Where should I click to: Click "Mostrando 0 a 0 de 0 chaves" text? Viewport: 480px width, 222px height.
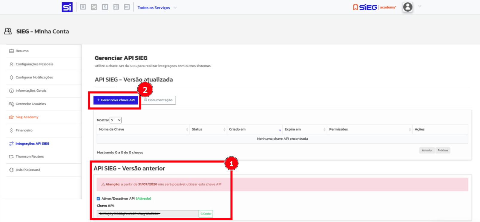click(x=120, y=153)
